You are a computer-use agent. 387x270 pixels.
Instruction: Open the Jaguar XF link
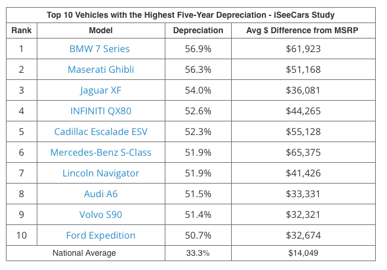pos(101,90)
